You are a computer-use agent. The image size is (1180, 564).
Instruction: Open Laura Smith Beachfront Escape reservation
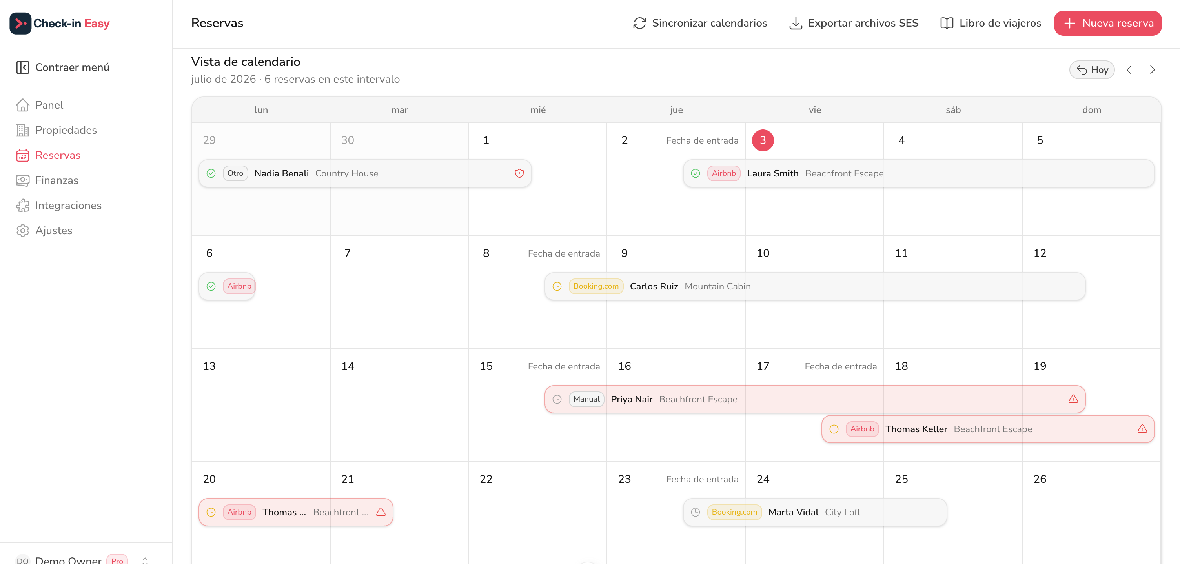click(918, 173)
